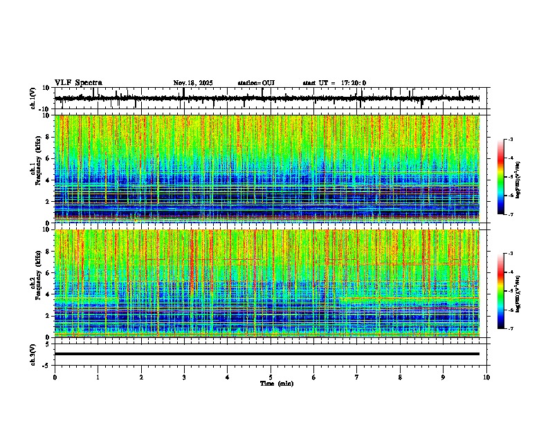
Task: Click time axis tick label "7"
Action: click(x=357, y=377)
